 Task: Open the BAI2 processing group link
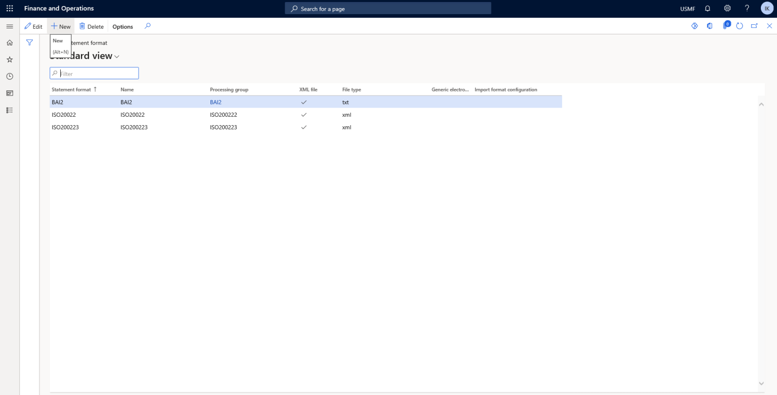tap(216, 102)
